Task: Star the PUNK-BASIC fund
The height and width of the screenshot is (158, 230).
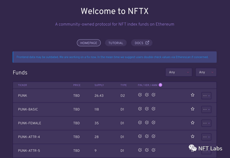Action: pyautogui.click(x=193, y=109)
